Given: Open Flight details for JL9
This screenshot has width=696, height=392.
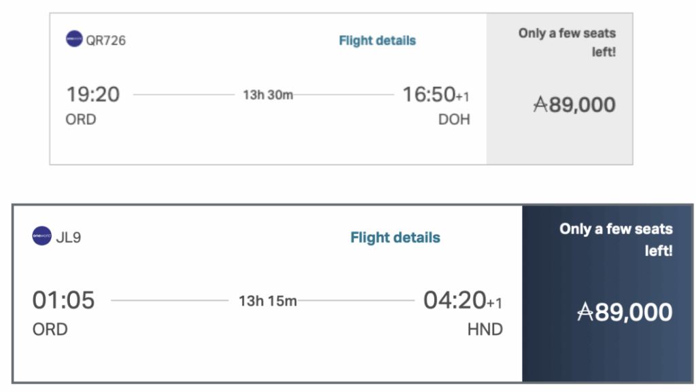Looking at the screenshot, I should (395, 238).
